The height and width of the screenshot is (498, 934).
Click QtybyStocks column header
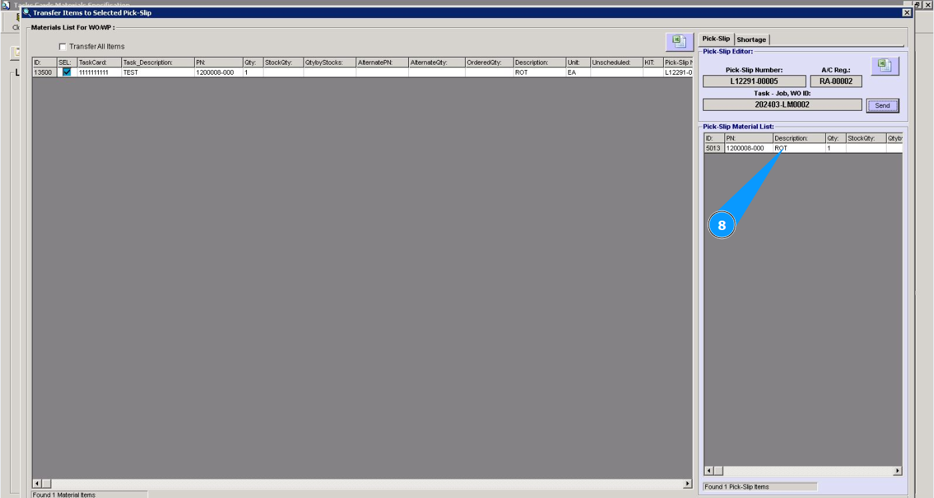click(330, 63)
